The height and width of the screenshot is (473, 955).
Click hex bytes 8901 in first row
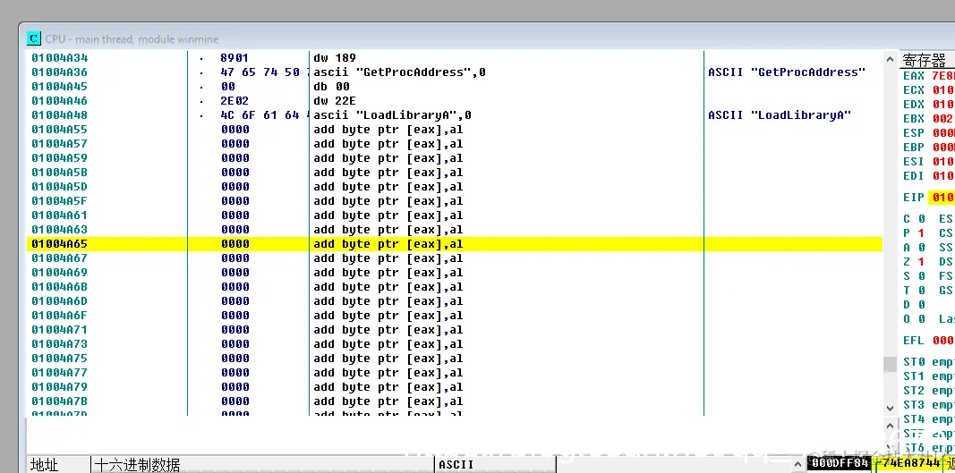[234, 58]
